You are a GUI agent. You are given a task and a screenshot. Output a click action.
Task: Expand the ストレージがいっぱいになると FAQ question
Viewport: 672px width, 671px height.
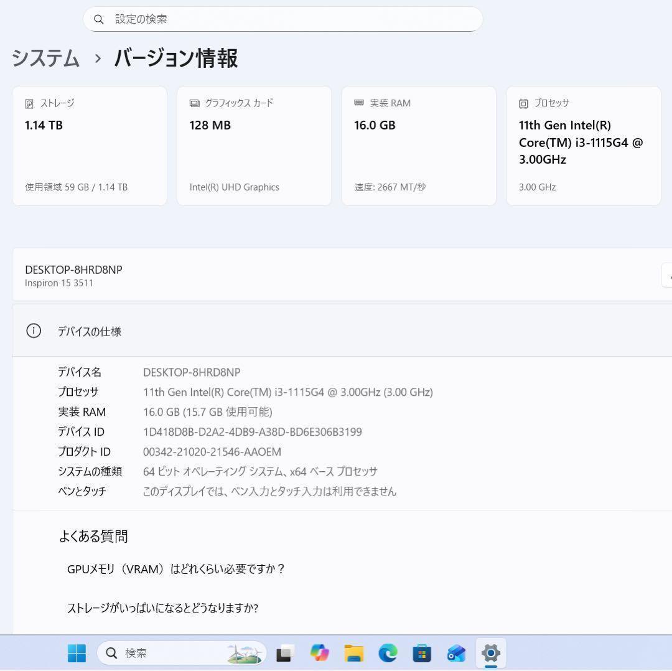point(163,608)
